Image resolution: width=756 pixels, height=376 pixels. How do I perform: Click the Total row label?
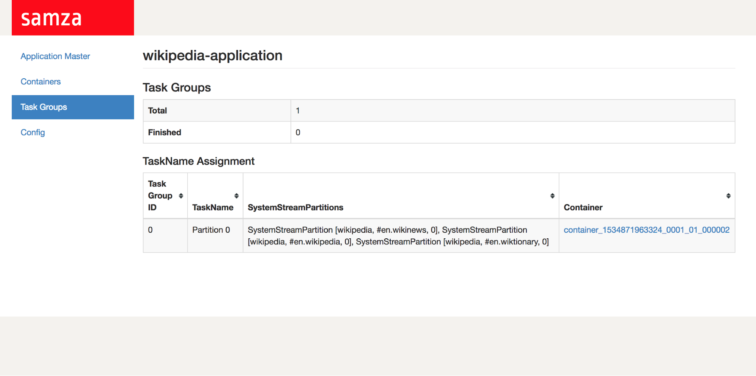click(157, 111)
